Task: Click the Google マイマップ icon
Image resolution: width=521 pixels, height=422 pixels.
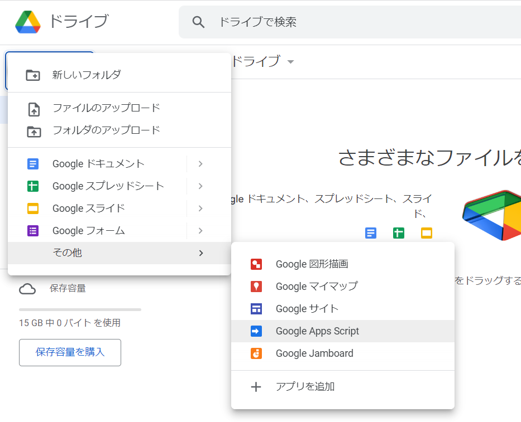Action: coord(257,286)
